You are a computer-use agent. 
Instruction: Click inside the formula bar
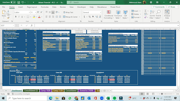click(106, 25)
